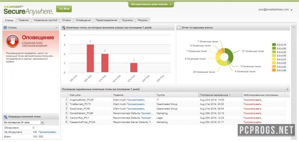View blocked programs for ScottCarter_PC40
Viewport: 299px width, 142px height.
point(252,109)
